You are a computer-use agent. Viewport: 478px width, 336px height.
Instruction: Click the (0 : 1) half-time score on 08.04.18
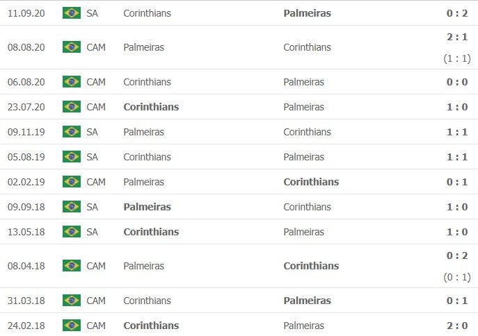(457, 277)
